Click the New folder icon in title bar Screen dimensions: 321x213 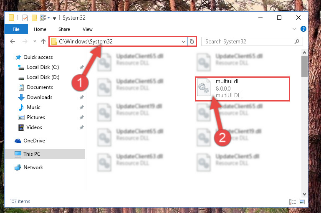[x=34, y=18]
